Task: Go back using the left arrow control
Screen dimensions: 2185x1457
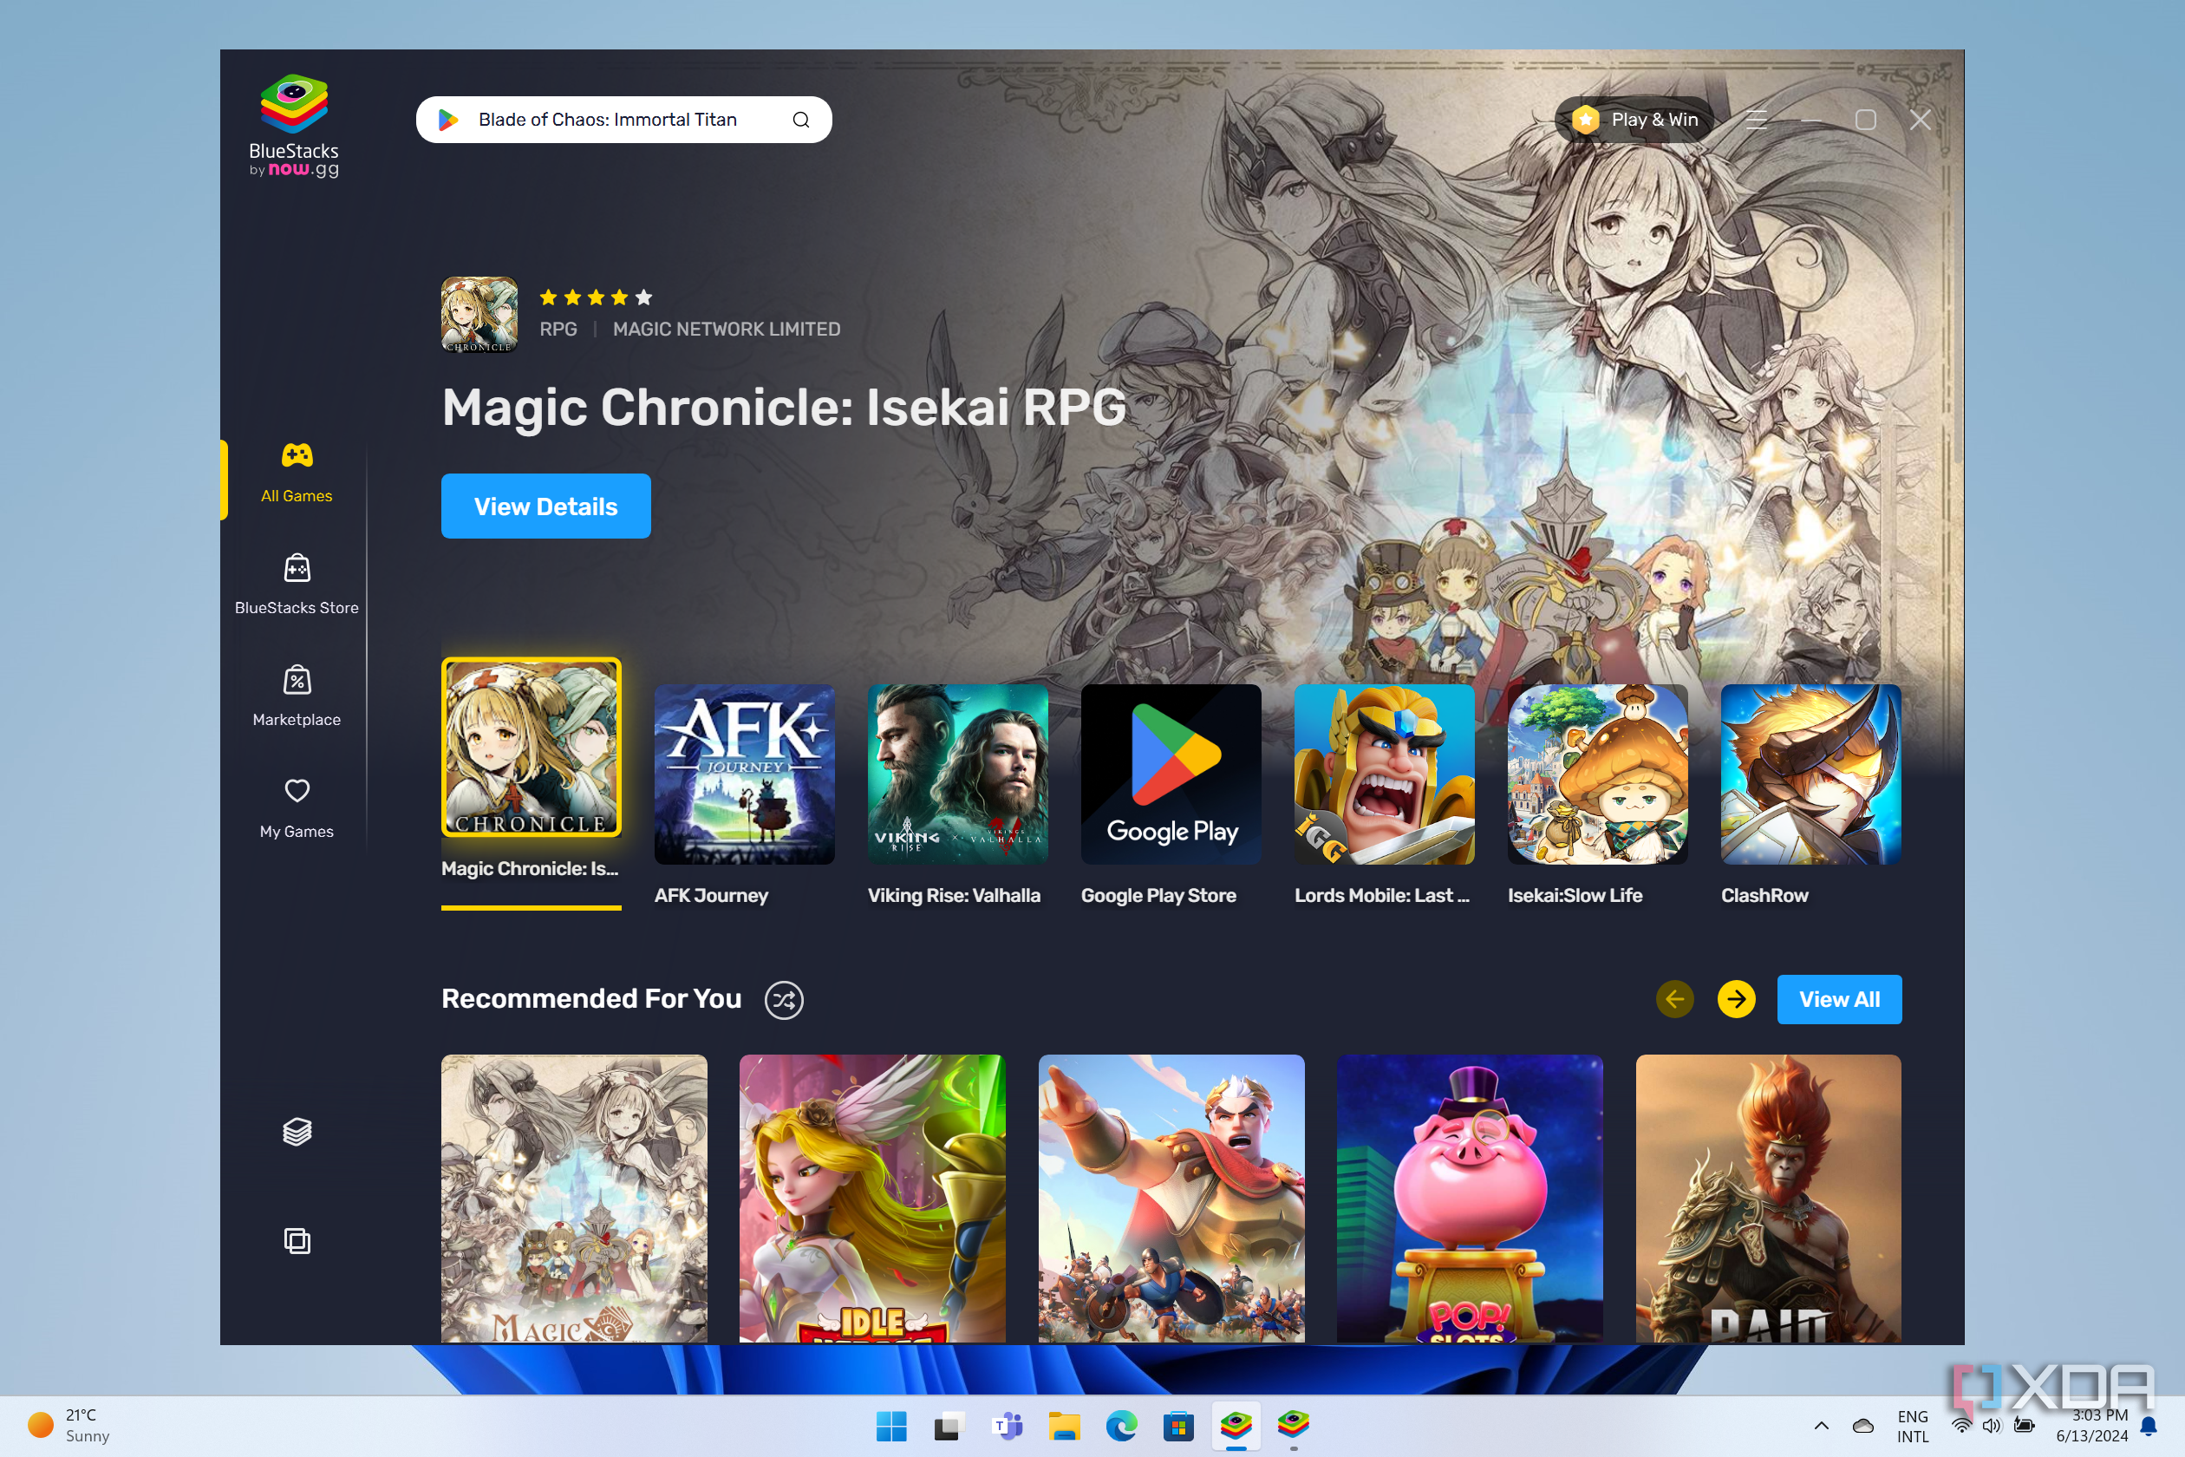Action: pos(1675,999)
